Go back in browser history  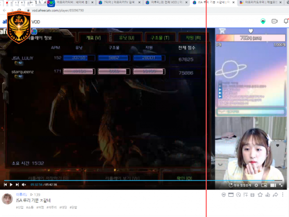(5, 10)
